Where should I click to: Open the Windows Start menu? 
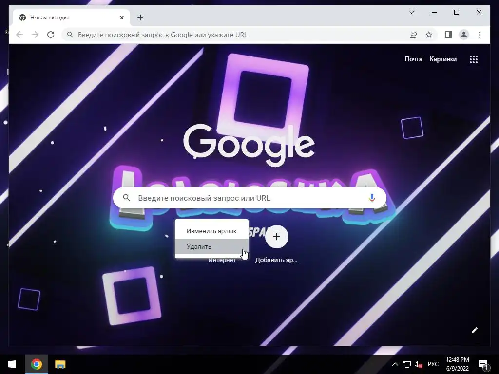click(x=12, y=364)
